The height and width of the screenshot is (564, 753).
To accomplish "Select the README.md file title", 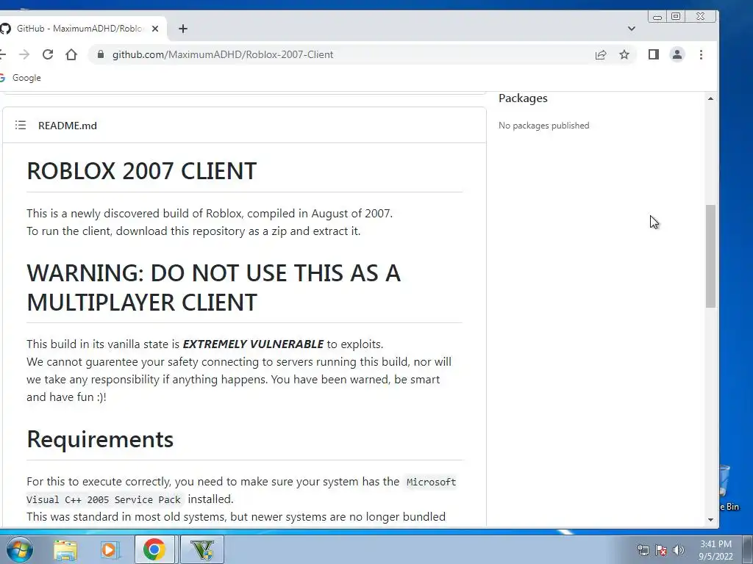I will coord(68,126).
